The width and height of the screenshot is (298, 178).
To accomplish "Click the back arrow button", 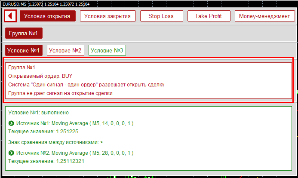I will [x=10, y=16].
